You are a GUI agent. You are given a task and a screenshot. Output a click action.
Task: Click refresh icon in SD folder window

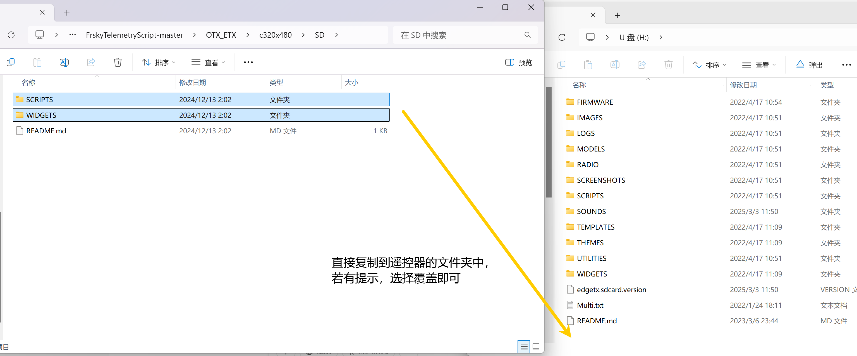point(11,35)
